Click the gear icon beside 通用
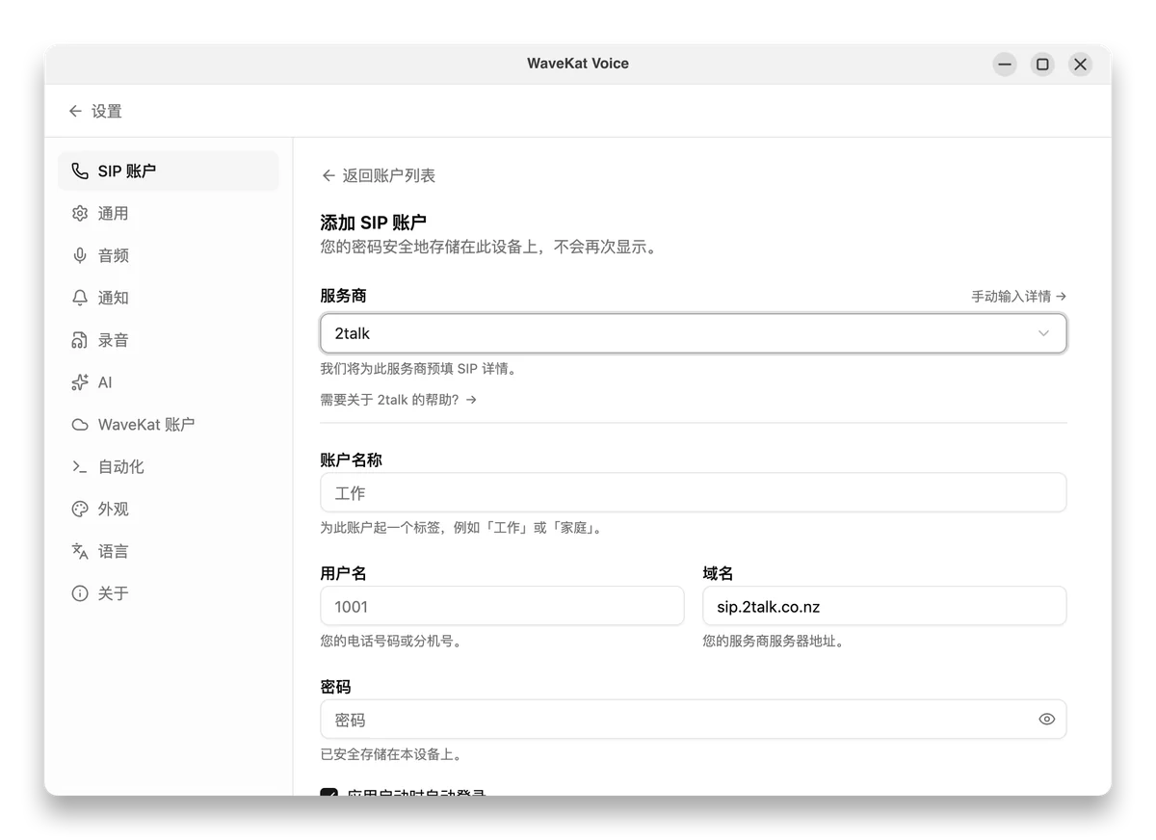 (80, 214)
